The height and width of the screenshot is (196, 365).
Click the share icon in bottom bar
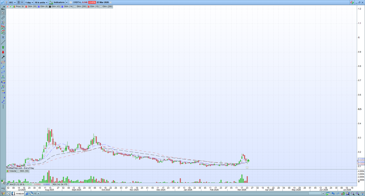pyautogui.click(x=9, y=193)
